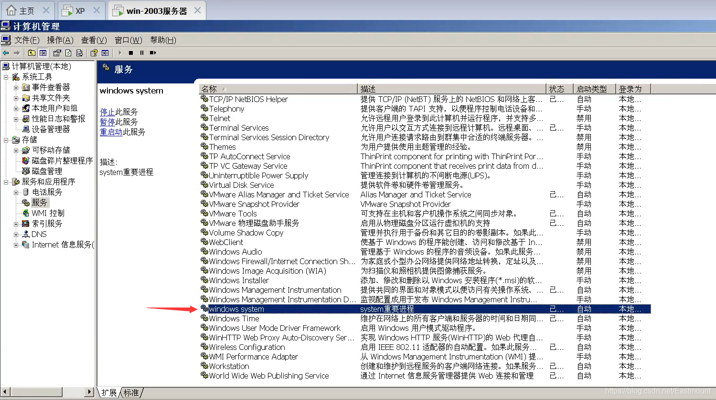The height and width of the screenshot is (400, 716).
Task: Click the gear icon of Workstation service
Action: pos(204,366)
